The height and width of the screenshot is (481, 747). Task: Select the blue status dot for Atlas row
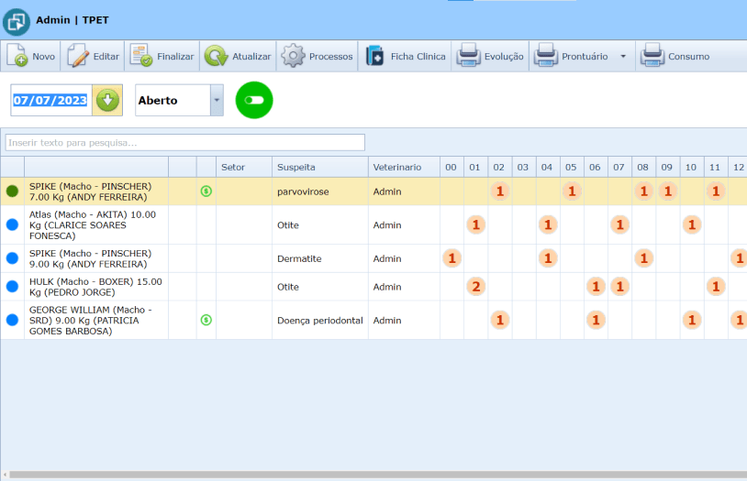pyautogui.click(x=12, y=224)
